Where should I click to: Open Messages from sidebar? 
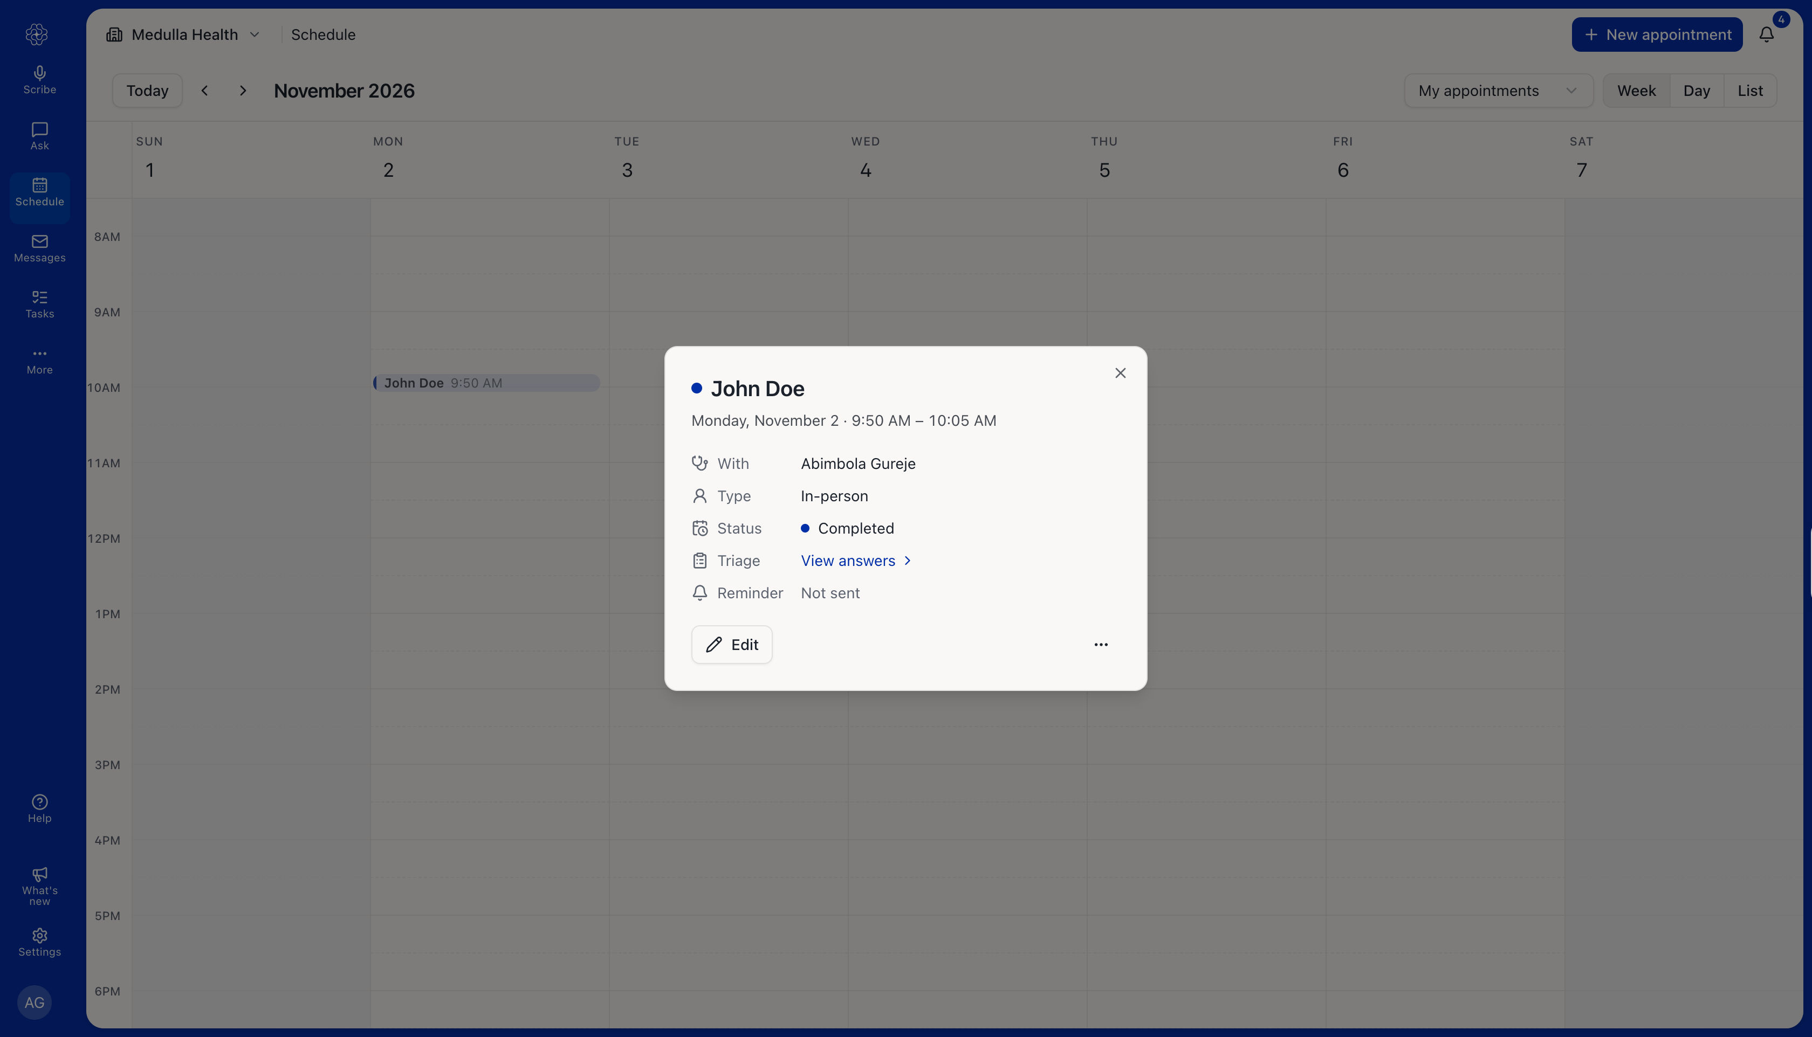point(39,248)
